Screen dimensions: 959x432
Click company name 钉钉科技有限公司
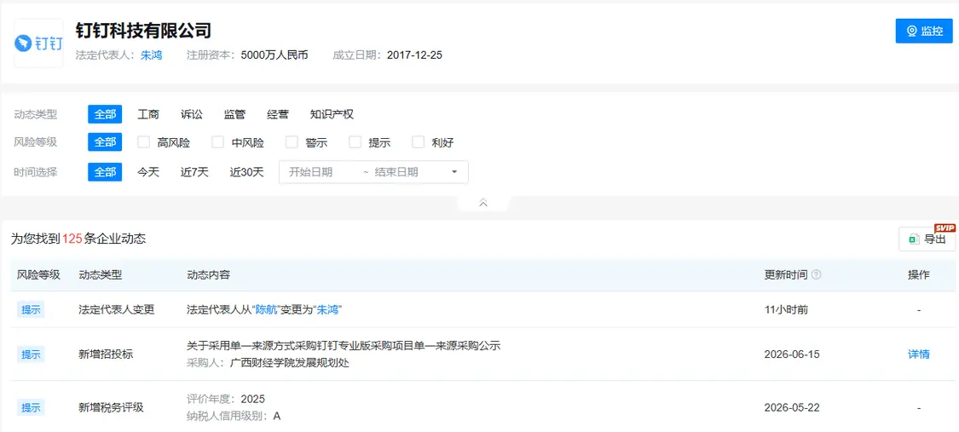tap(144, 31)
